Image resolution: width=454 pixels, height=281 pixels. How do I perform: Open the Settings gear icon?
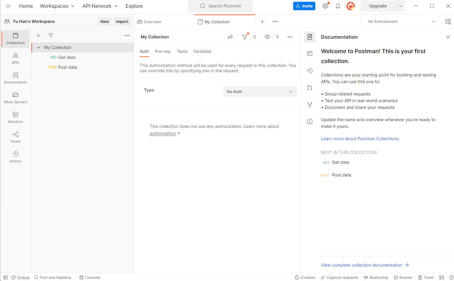pyautogui.click(x=325, y=6)
